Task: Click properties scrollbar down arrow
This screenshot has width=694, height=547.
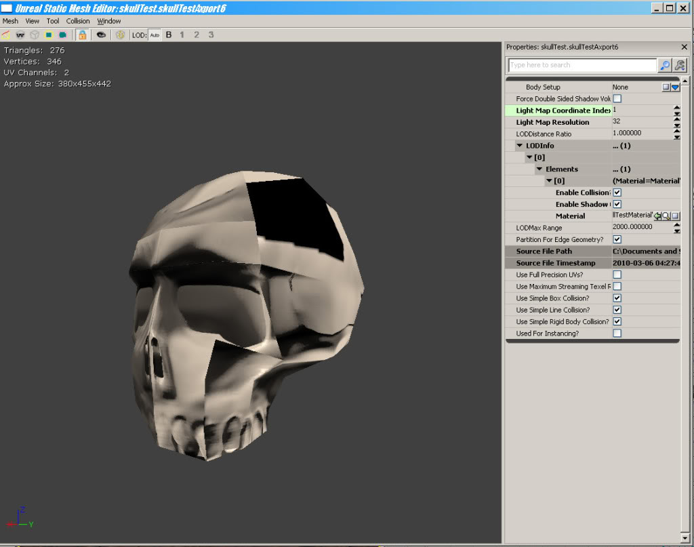Action: [x=685, y=538]
